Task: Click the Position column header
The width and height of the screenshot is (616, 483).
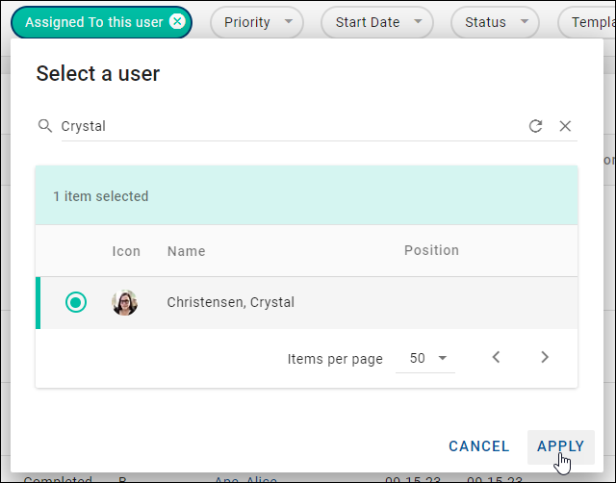Action: 431,250
